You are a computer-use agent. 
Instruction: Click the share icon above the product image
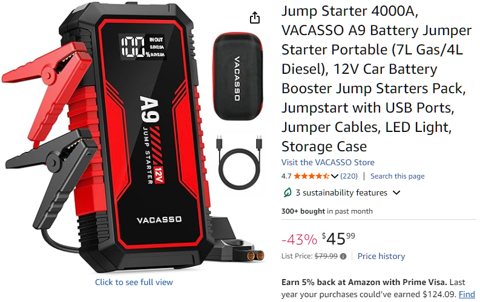(255, 18)
